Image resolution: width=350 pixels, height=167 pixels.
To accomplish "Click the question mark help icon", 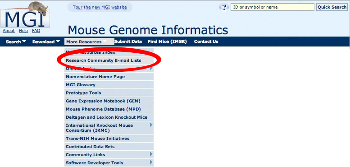I will coord(224,7).
